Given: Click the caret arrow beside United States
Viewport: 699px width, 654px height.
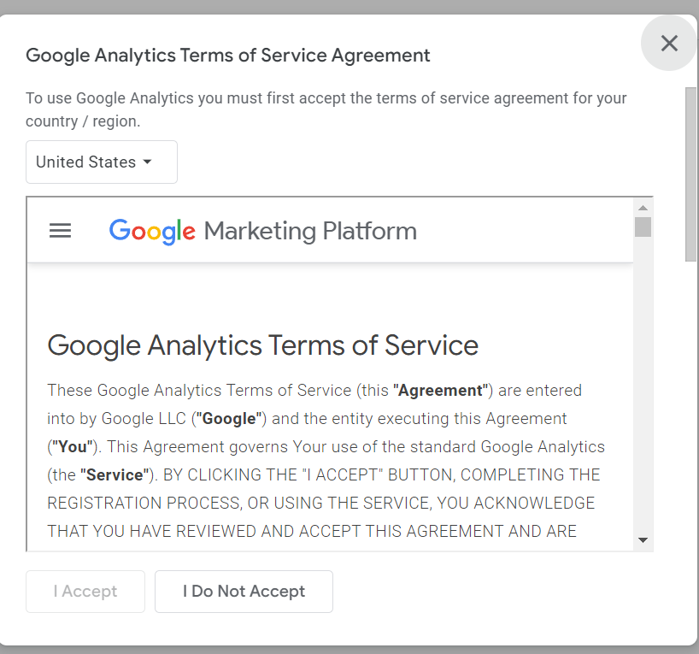Looking at the screenshot, I should pos(147,162).
